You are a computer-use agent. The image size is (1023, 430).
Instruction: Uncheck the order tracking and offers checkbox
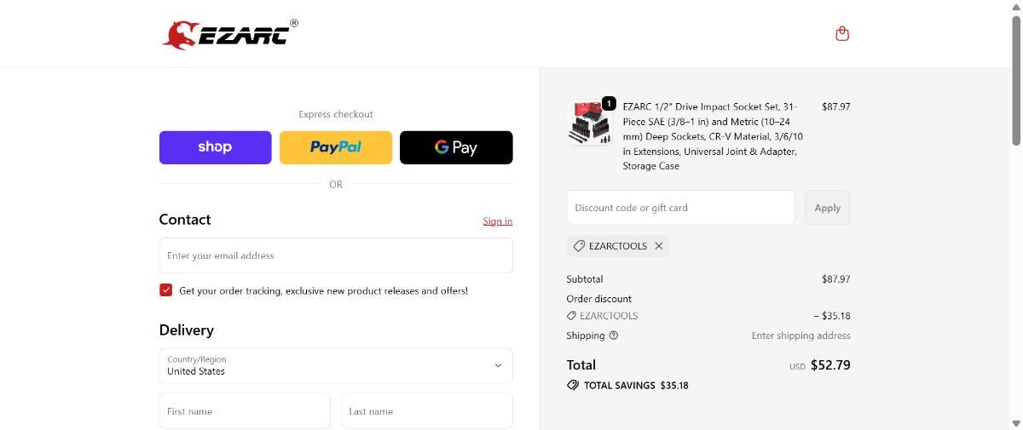coord(166,290)
